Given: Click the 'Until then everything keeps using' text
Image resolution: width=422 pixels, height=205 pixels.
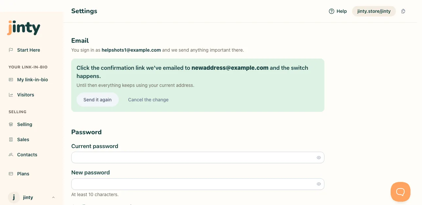Looking at the screenshot, I should (136, 85).
